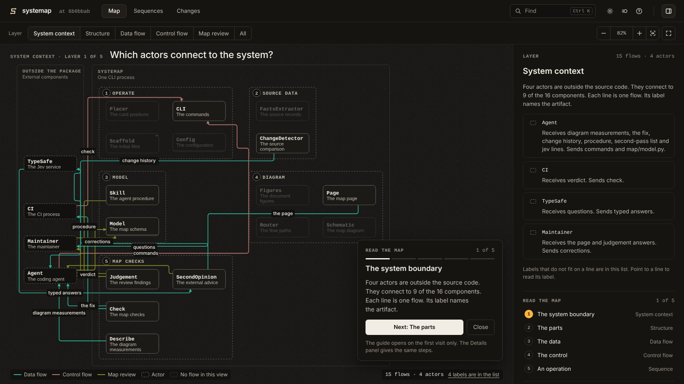Open the 4 labels are in the list link
The width and height of the screenshot is (684, 384).
pos(474,375)
